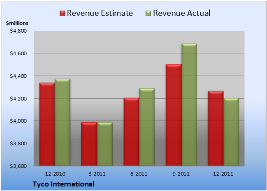
Task: Click the '12-2011' x-axis label
Action: [x=223, y=174]
